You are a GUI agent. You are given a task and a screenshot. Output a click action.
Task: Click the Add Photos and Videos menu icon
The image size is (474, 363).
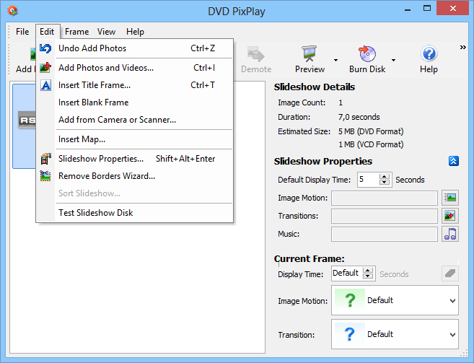click(x=45, y=68)
